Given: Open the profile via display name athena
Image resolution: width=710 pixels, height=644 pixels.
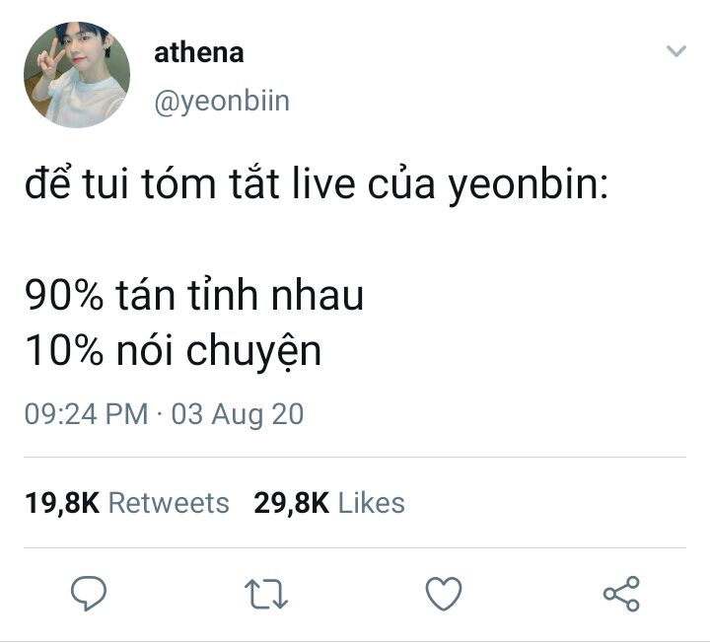Looking at the screenshot, I should pyautogui.click(x=199, y=52).
